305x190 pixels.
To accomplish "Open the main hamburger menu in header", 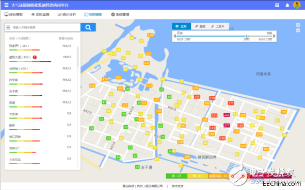I will (x=6, y=5).
